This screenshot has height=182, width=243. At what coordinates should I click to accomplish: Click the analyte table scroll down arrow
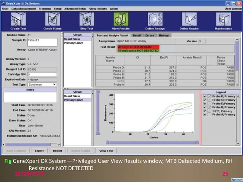(x=237, y=85)
